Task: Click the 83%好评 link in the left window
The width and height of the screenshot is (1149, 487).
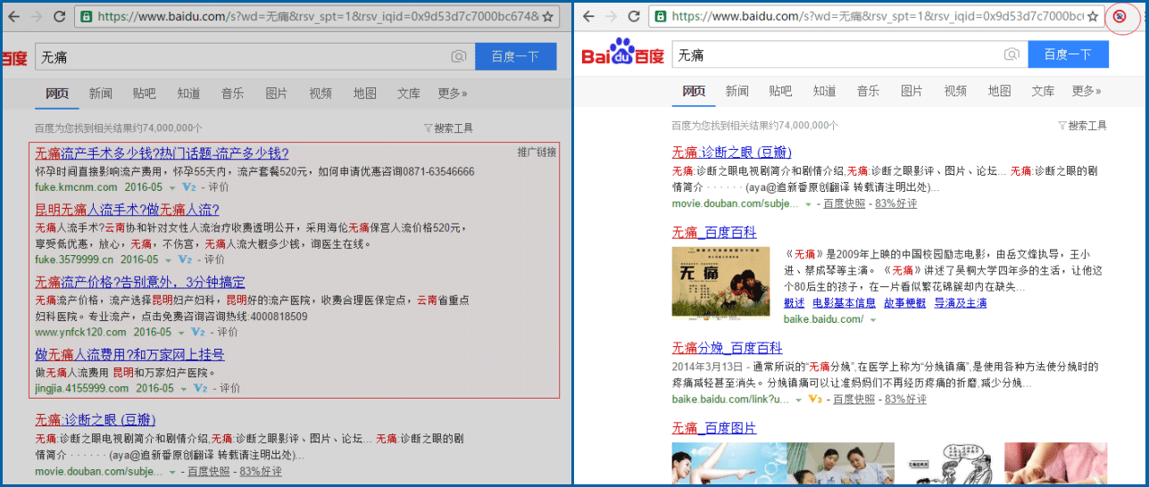Action: pyautogui.click(x=260, y=471)
